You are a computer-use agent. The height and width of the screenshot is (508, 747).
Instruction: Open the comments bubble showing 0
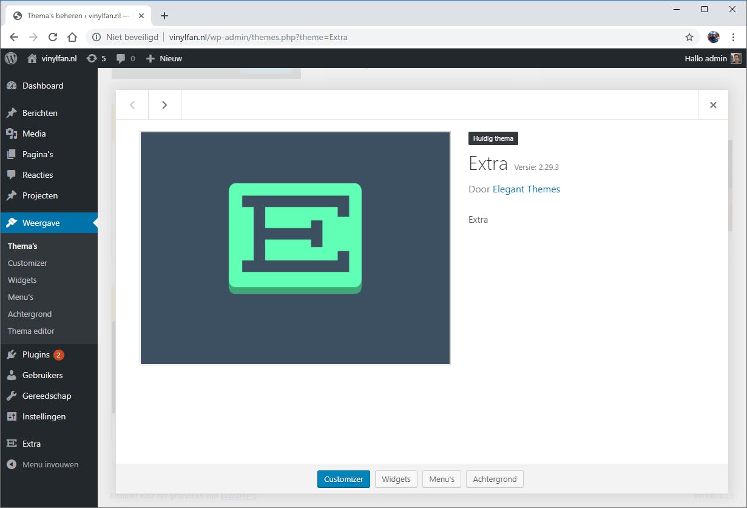click(126, 58)
